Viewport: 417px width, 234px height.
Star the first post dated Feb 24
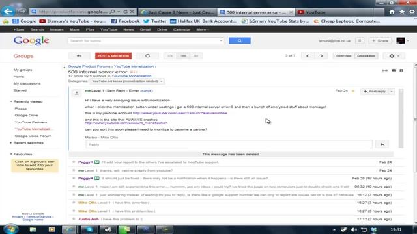click(353, 91)
